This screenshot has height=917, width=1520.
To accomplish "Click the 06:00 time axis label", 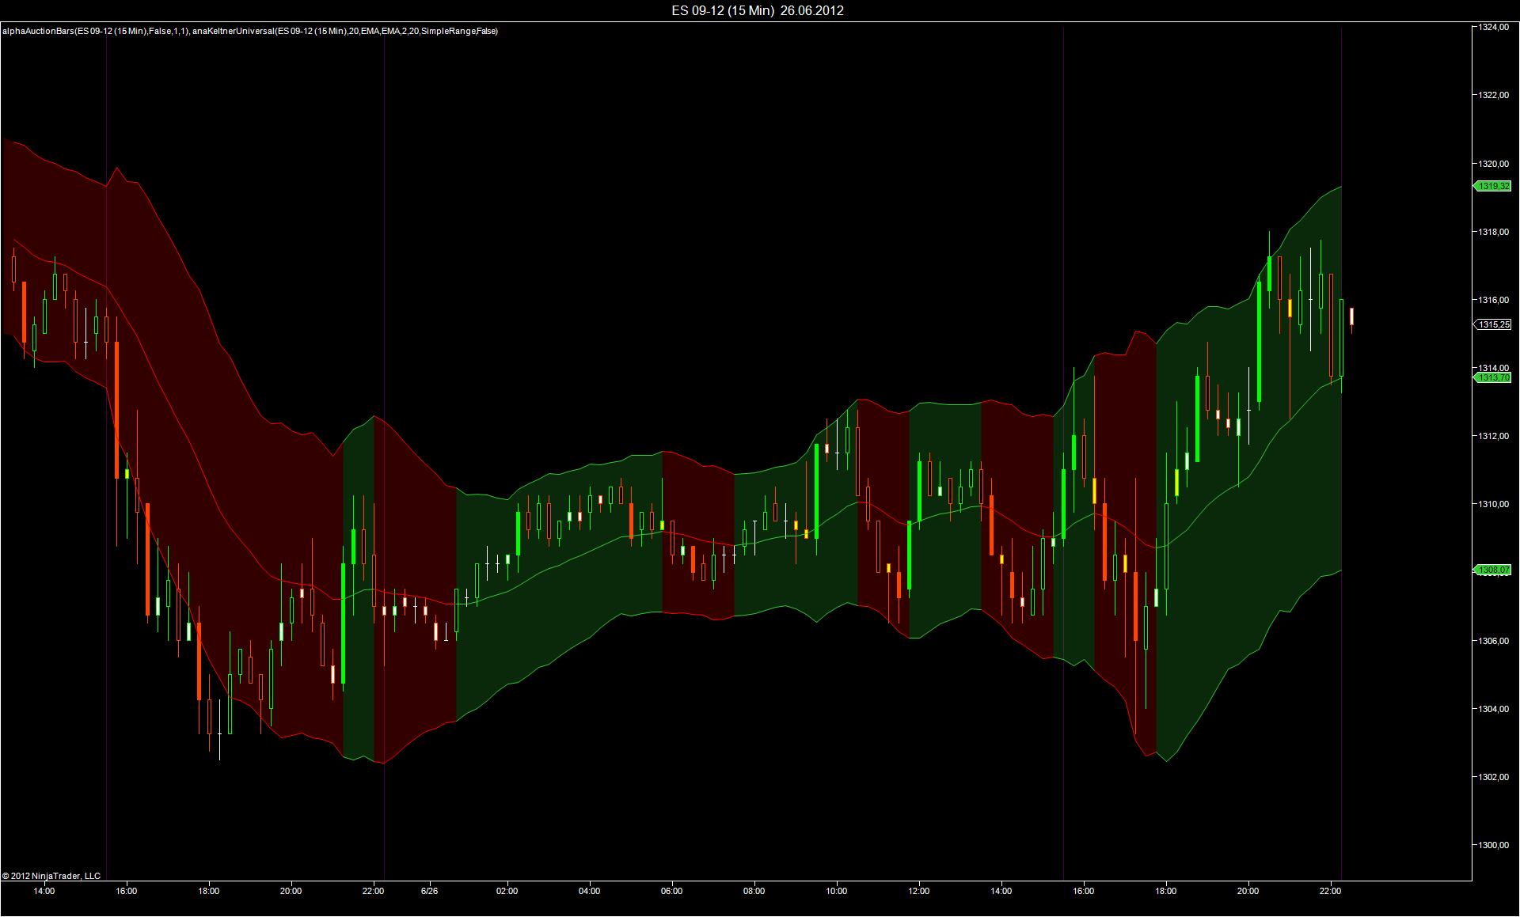I will point(671,891).
